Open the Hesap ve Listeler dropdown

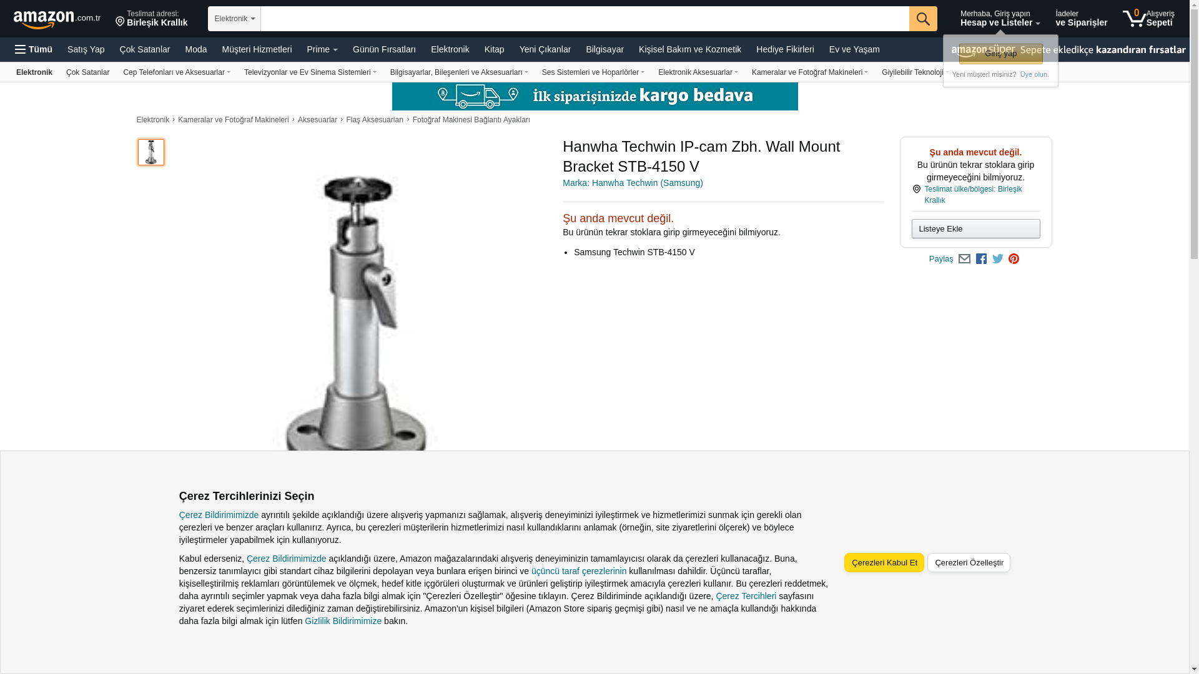(x=1000, y=18)
